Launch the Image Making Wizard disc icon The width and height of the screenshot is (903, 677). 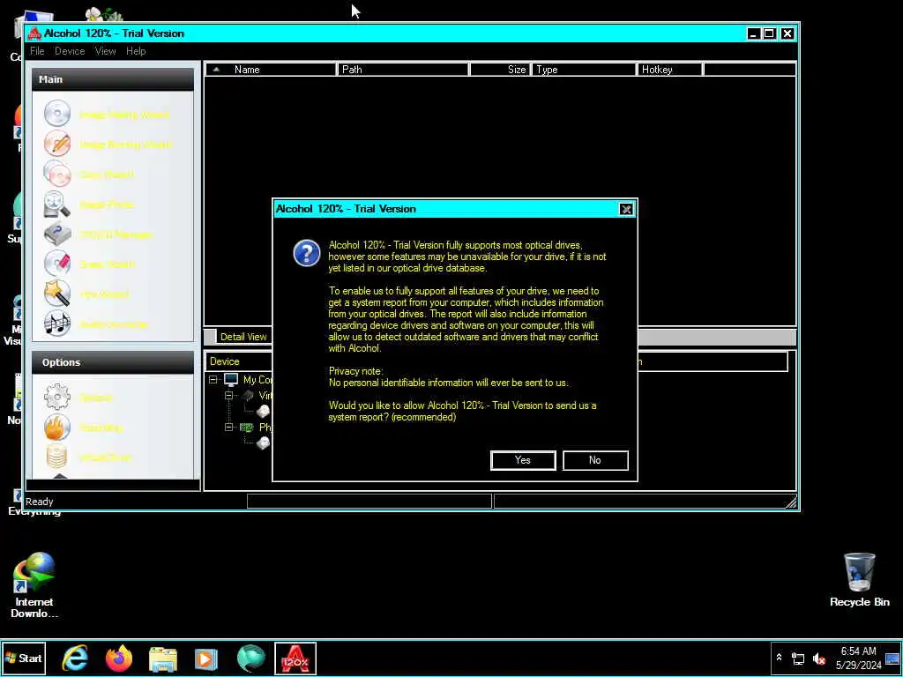click(57, 114)
